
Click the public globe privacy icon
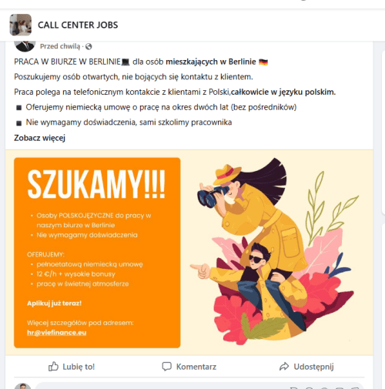point(89,46)
